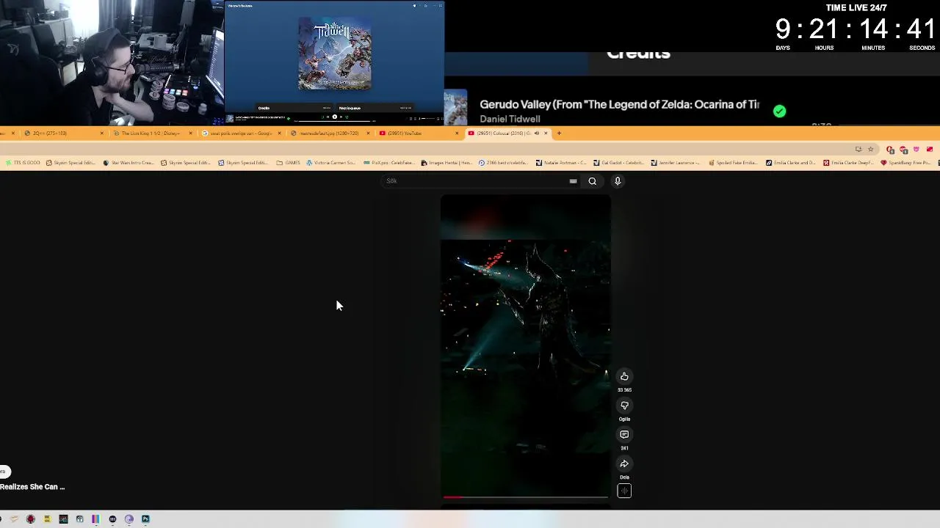Click the Gerudo Valley album thumbnail
The width and height of the screenshot is (940, 528).
tap(455, 109)
